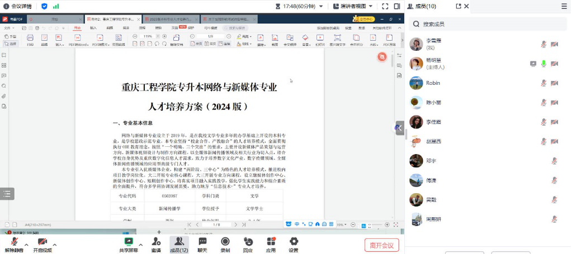Open the 应用 (Apps) icon
This screenshot has height=254, width=572.
point(271,244)
